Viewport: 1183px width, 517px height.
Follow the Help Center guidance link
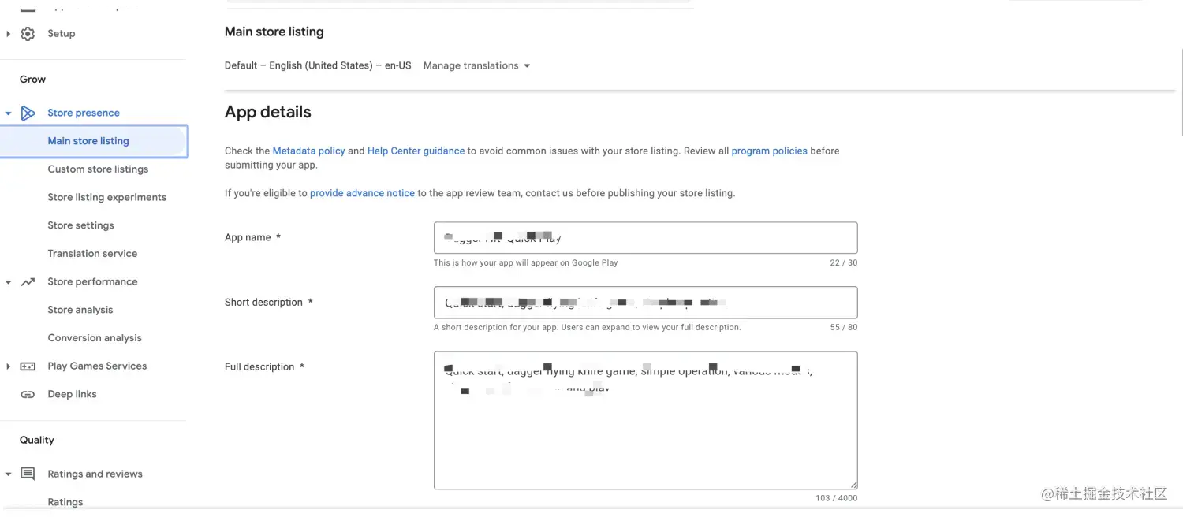416,151
